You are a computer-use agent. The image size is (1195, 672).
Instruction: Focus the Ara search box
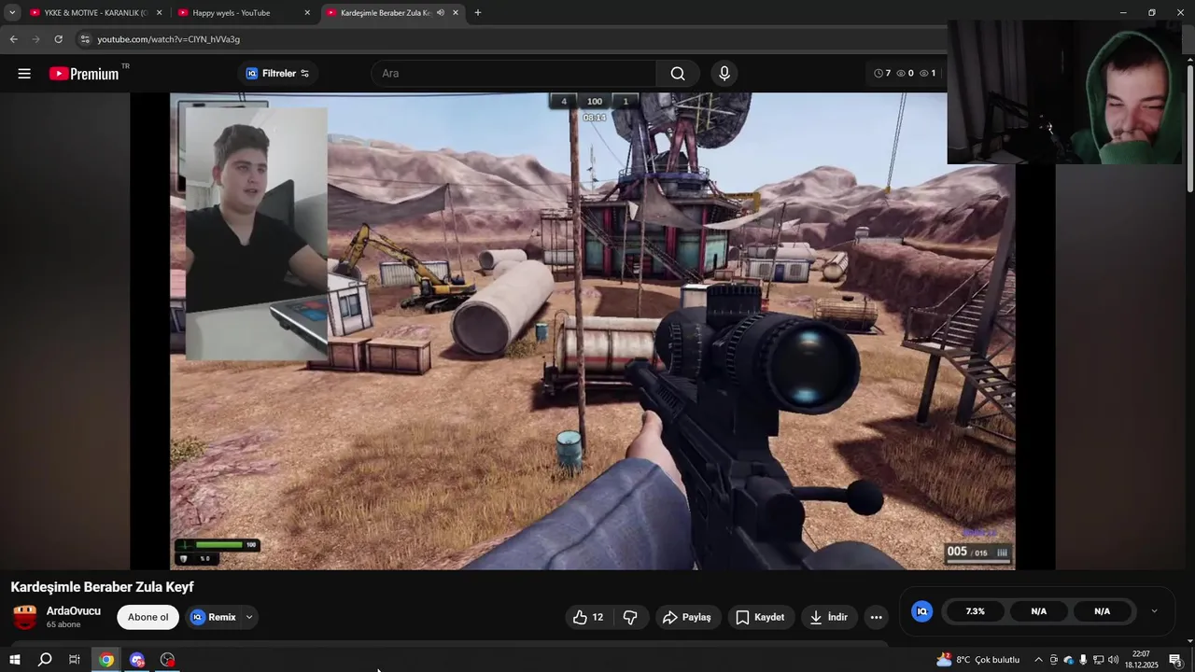[x=514, y=74]
